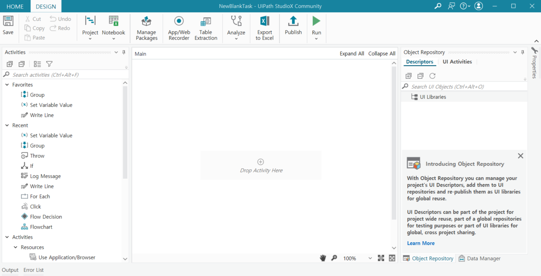
Task: Open search magnifier in title bar
Action: click(438, 6)
